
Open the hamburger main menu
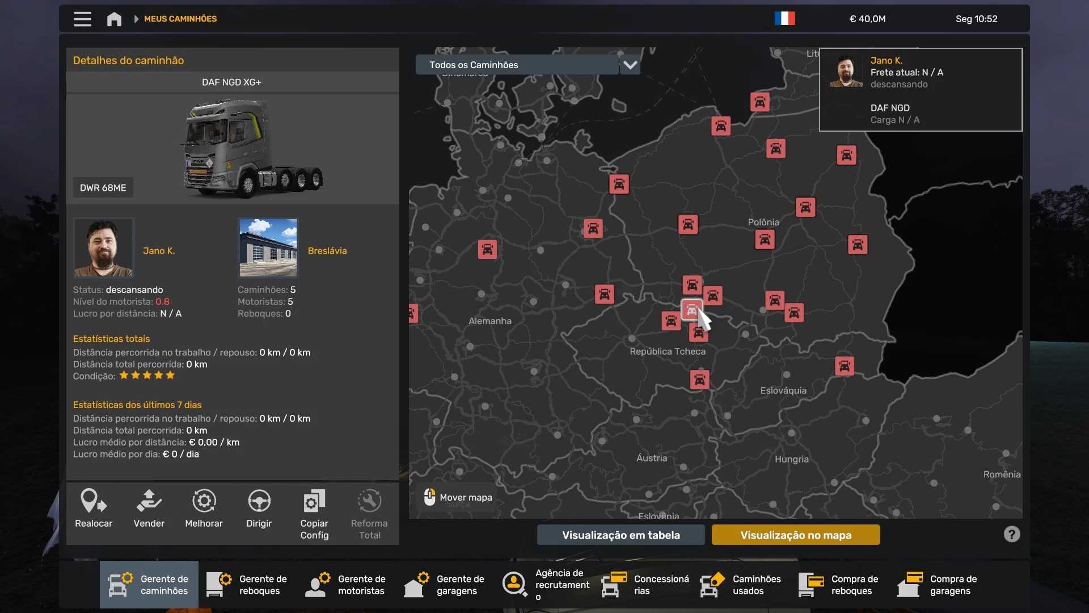(82, 19)
